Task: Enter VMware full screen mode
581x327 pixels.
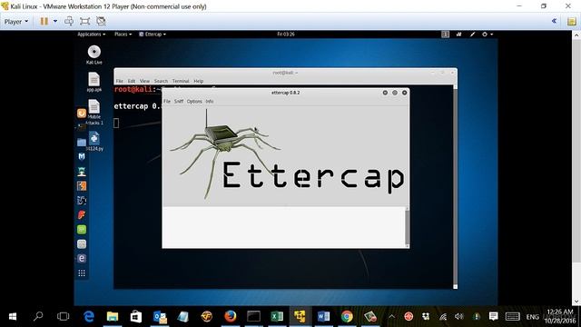Action: 84,21
